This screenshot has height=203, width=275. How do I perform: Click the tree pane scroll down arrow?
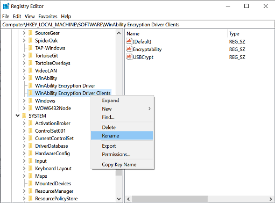click(x=119, y=199)
